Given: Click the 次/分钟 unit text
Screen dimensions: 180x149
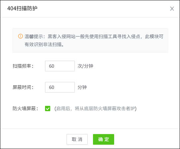Looking at the screenshot, I should coord(85,66).
